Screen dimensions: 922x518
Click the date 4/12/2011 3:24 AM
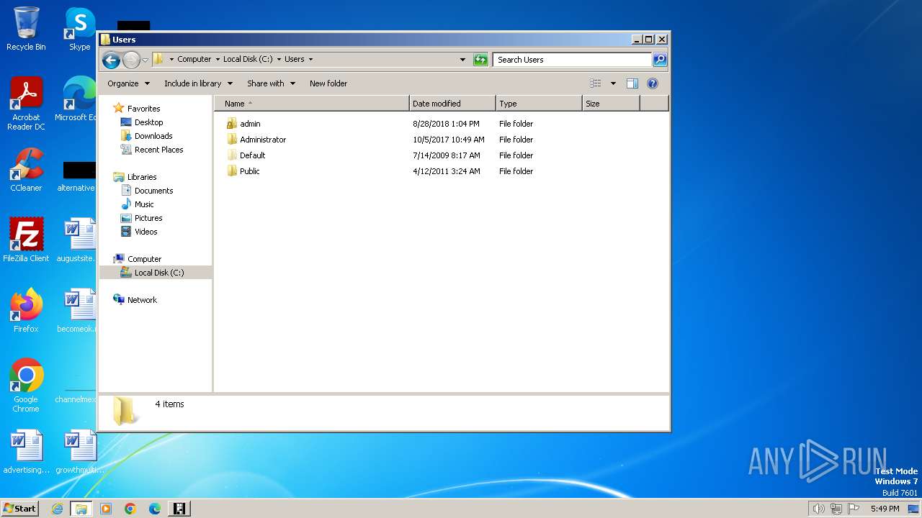tap(447, 171)
